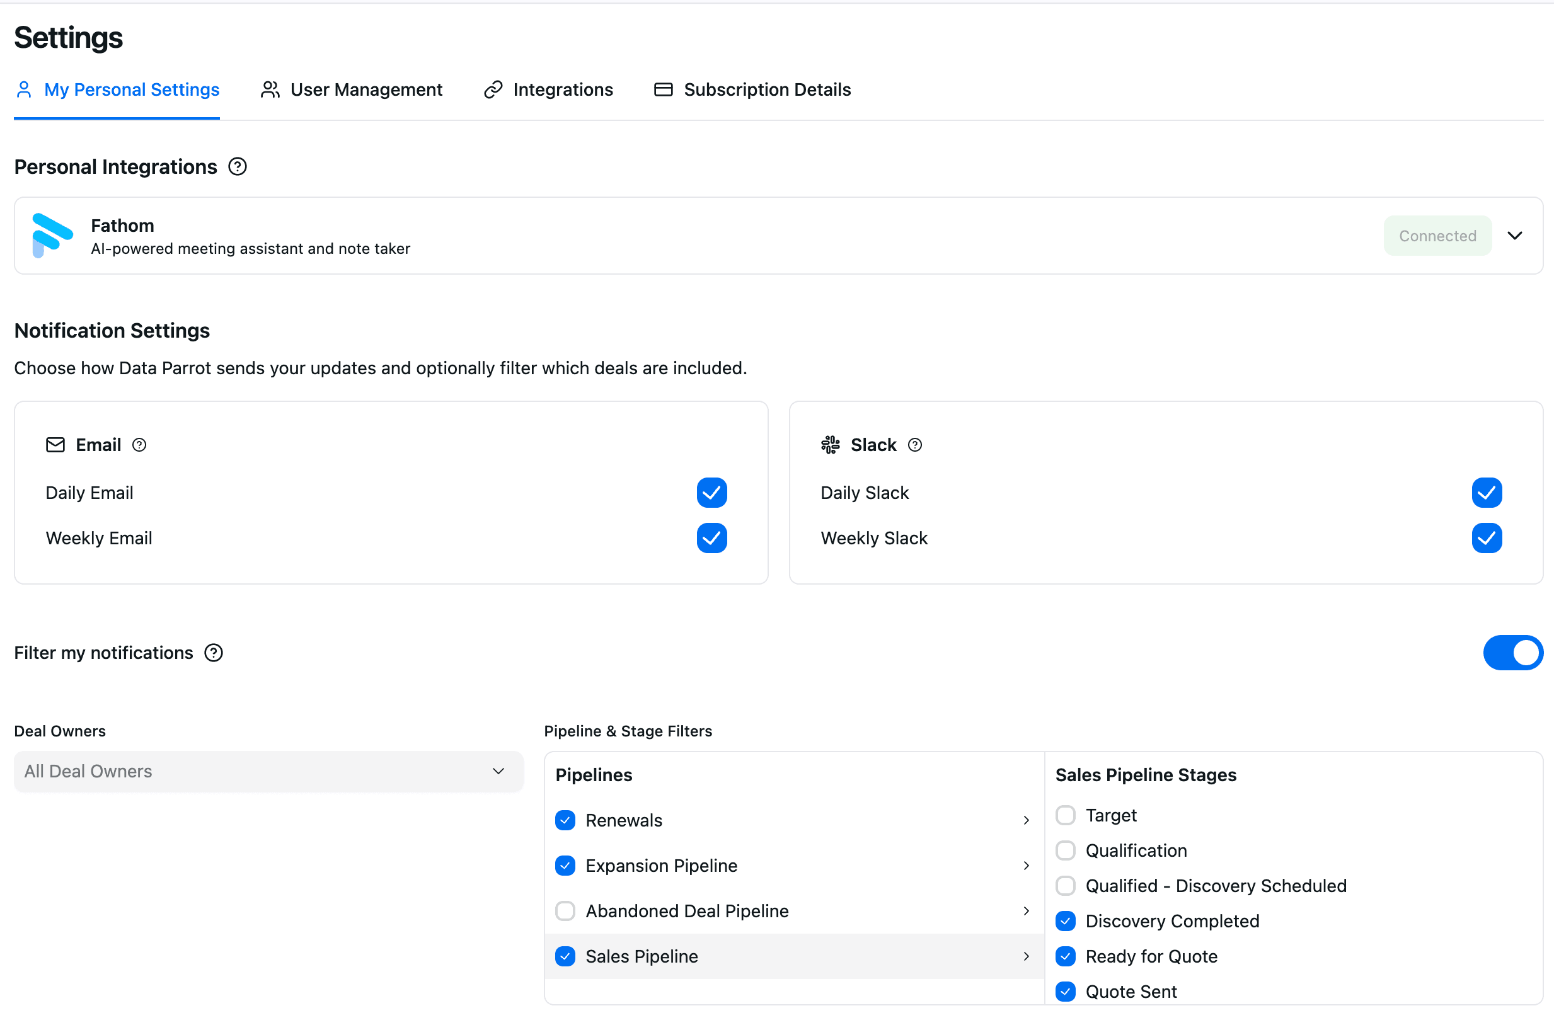This screenshot has width=1554, height=1013.
Task: Expand the Sales Pipeline stage list
Action: coord(1025,956)
